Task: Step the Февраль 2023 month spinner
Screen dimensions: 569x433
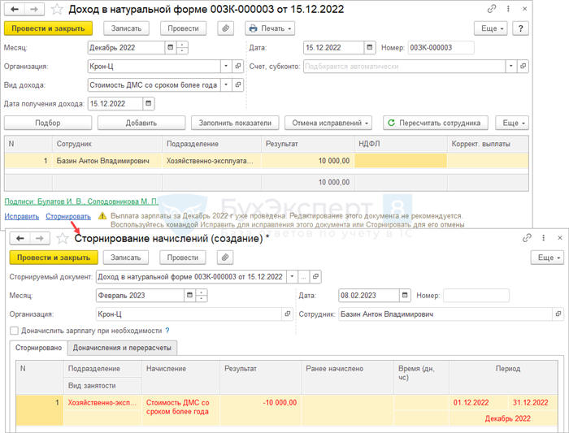Action: [202, 296]
